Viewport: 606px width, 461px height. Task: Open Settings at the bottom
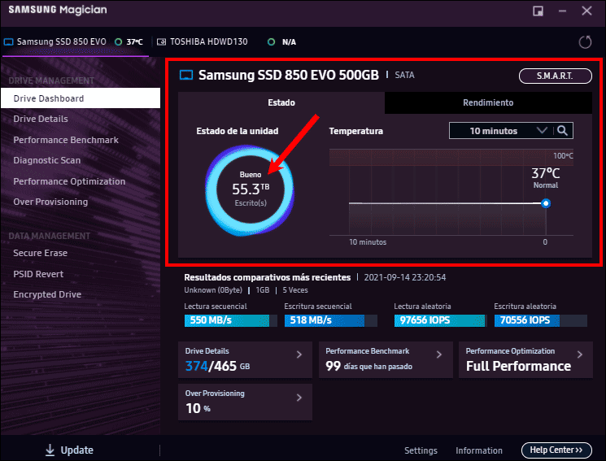point(421,450)
